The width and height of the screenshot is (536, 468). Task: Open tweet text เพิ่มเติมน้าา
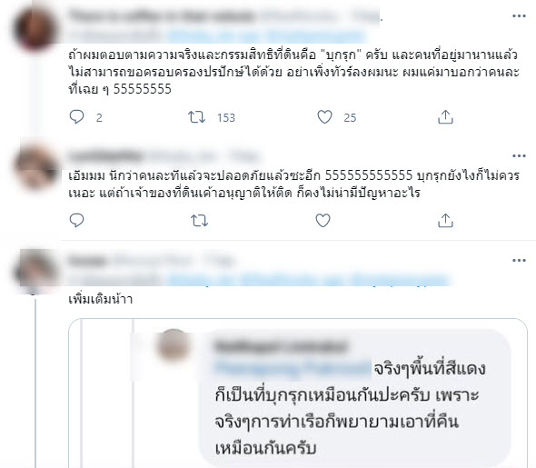[x=101, y=299]
